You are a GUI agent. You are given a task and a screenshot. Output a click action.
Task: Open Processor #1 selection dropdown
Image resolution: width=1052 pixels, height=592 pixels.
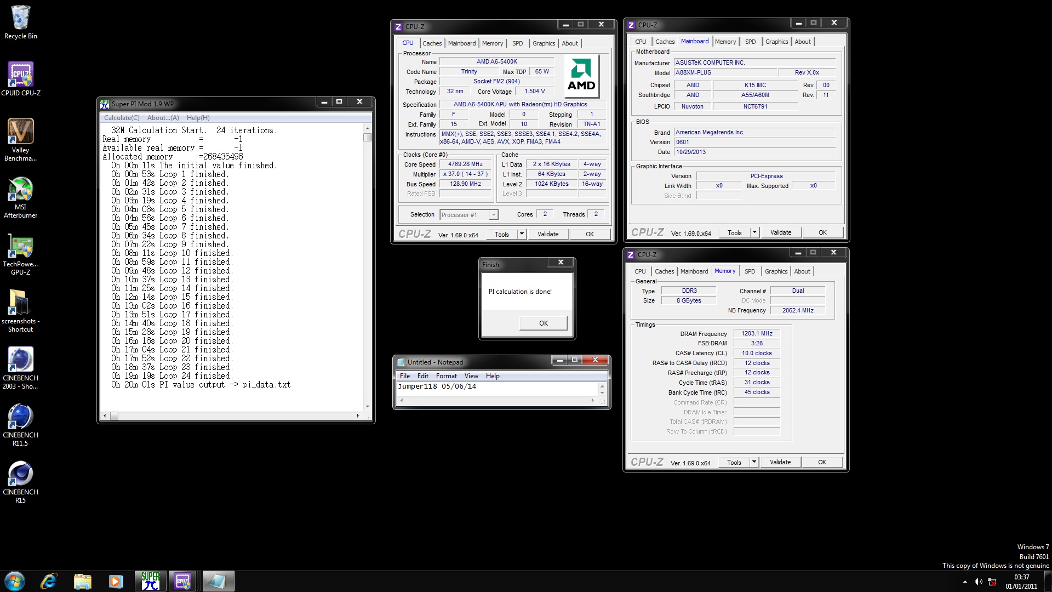469,215
